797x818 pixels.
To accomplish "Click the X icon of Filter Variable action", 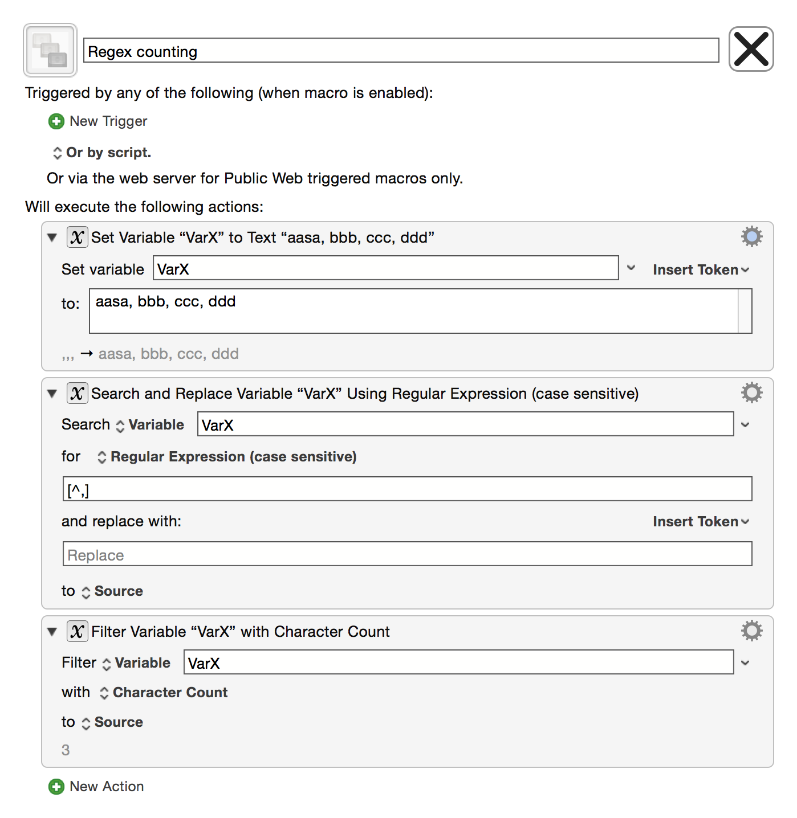I will [78, 631].
